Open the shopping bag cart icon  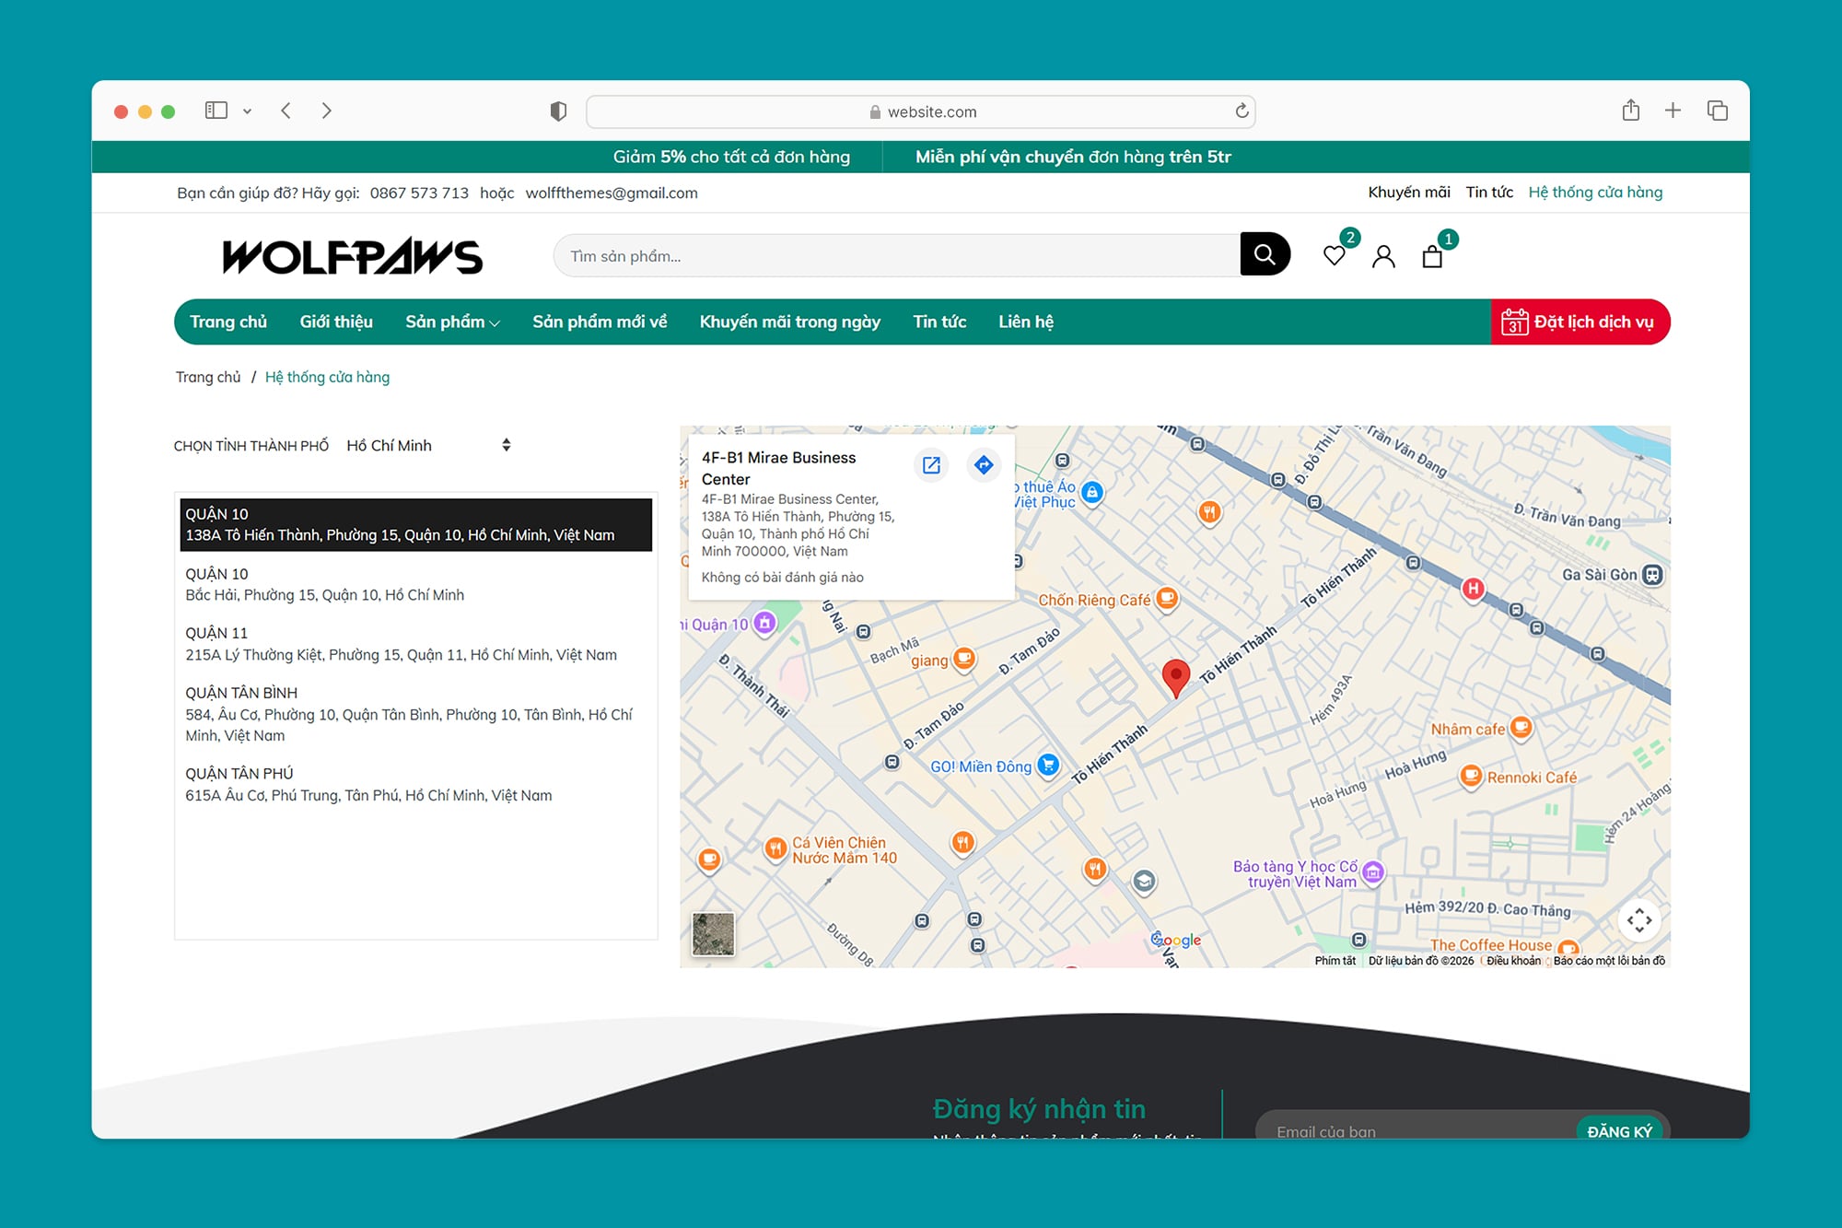1431,256
